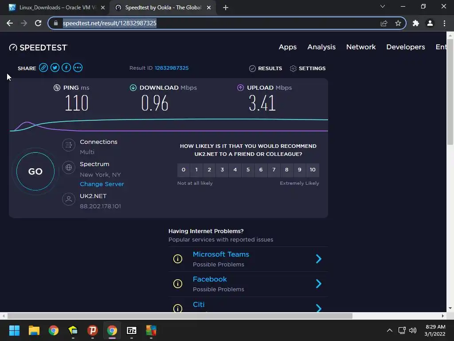Image resolution: width=454 pixels, height=341 pixels.
Task: Select recommendation rating 1
Action: click(196, 170)
